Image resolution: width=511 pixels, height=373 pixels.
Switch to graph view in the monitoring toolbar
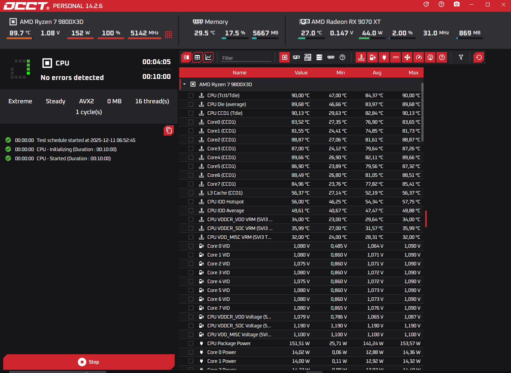(x=208, y=57)
